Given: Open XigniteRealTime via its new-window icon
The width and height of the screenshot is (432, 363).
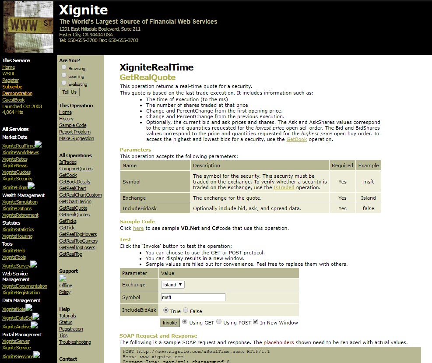Looking at the screenshot, I should pyautogui.click(x=37, y=144).
